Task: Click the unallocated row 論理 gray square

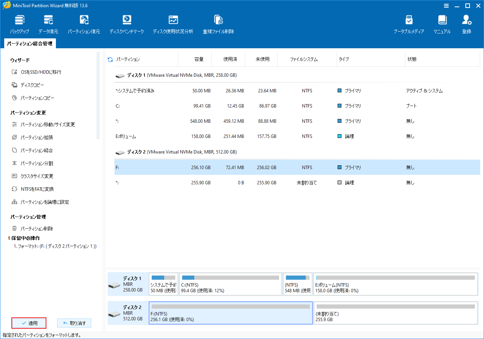Action: tap(340, 183)
